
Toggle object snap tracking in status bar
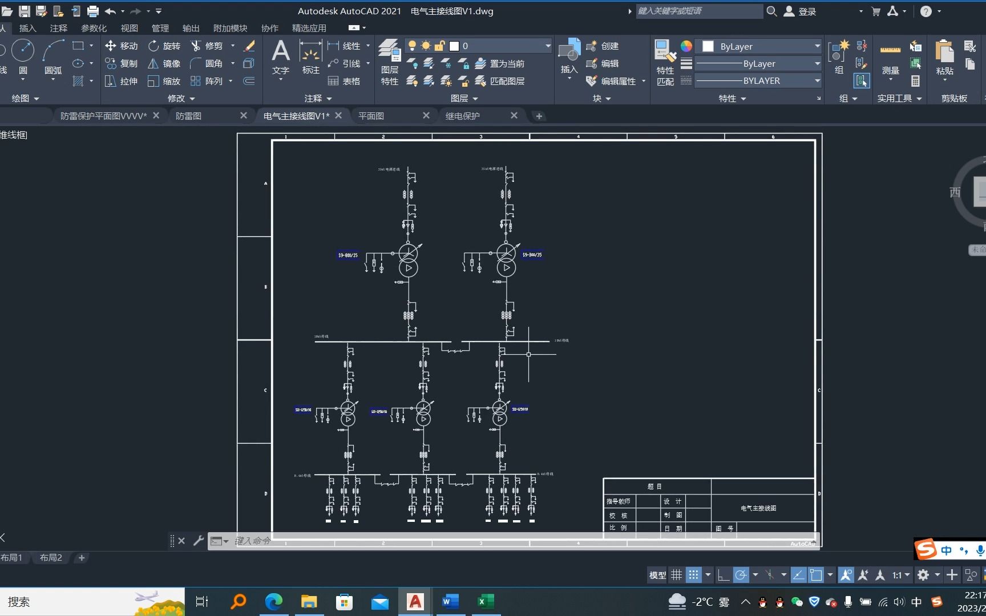tap(798, 575)
